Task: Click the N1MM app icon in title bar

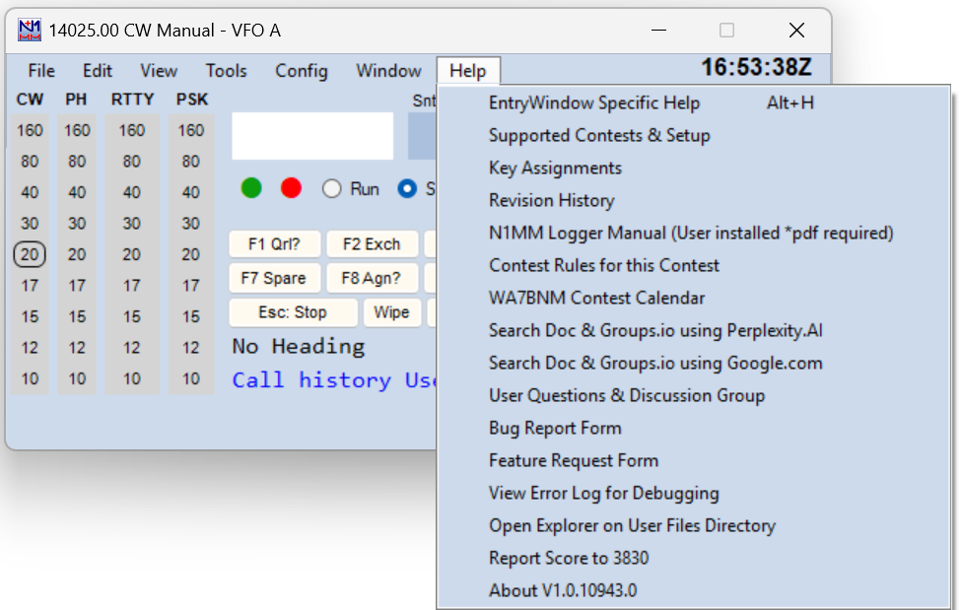Action: [x=31, y=31]
